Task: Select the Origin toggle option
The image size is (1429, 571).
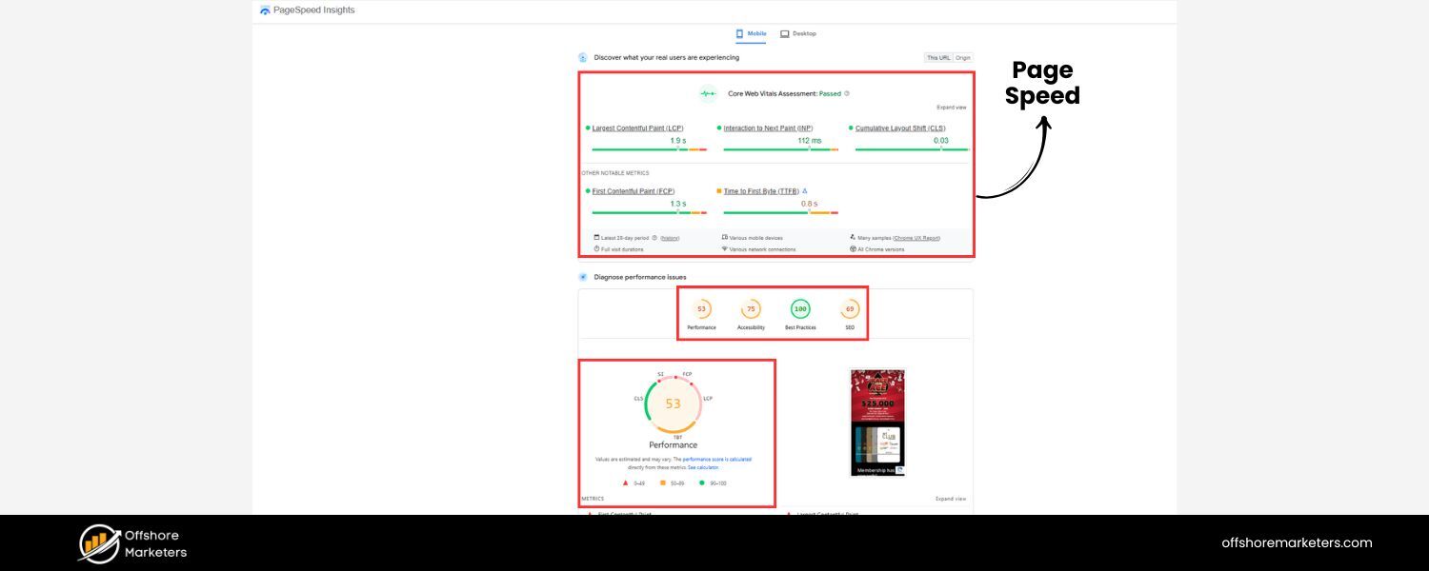Action: click(962, 57)
